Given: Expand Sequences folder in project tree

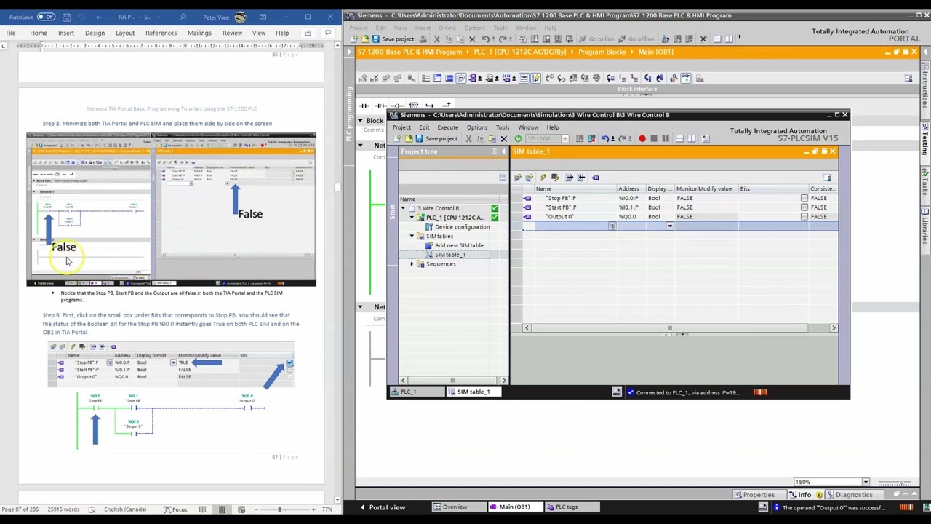Looking at the screenshot, I should [412, 264].
